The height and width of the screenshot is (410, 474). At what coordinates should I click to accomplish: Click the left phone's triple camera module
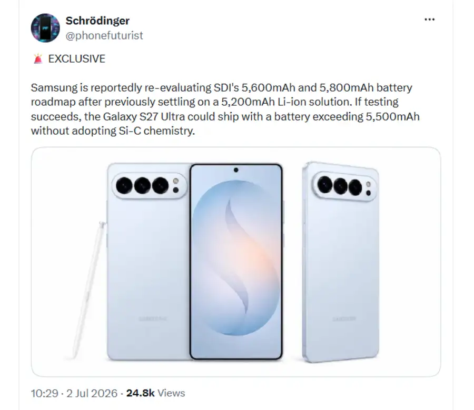[150, 185]
